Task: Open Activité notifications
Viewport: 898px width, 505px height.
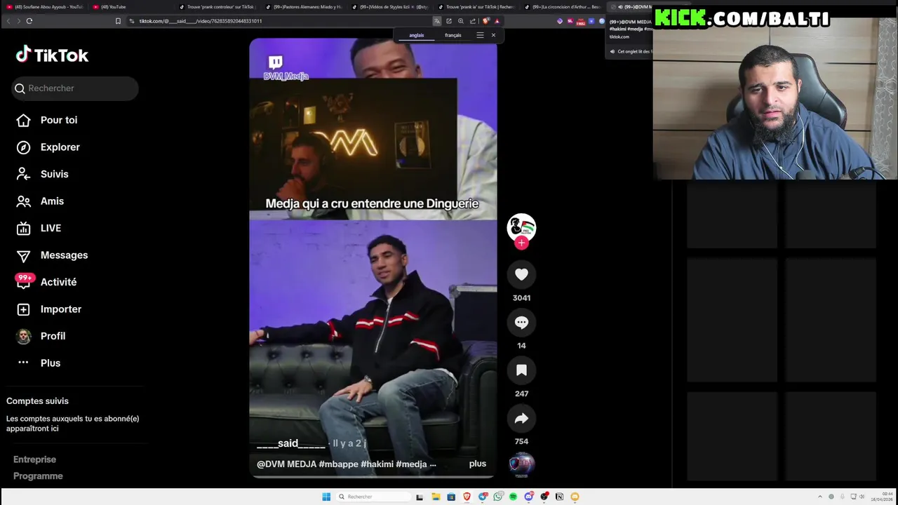Action: pos(58,282)
